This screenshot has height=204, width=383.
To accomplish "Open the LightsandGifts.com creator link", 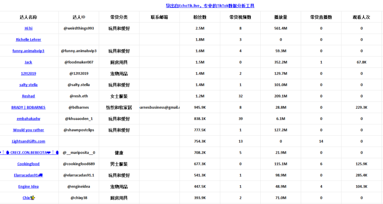I will tap(28, 141).
